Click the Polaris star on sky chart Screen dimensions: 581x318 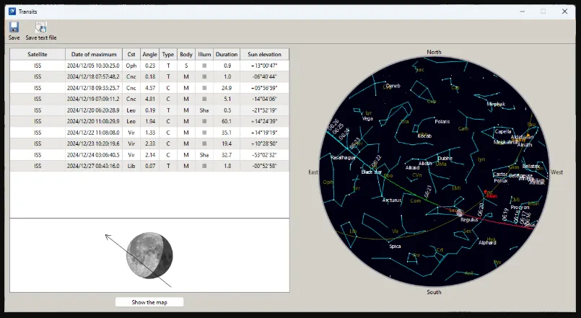[x=442, y=121]
